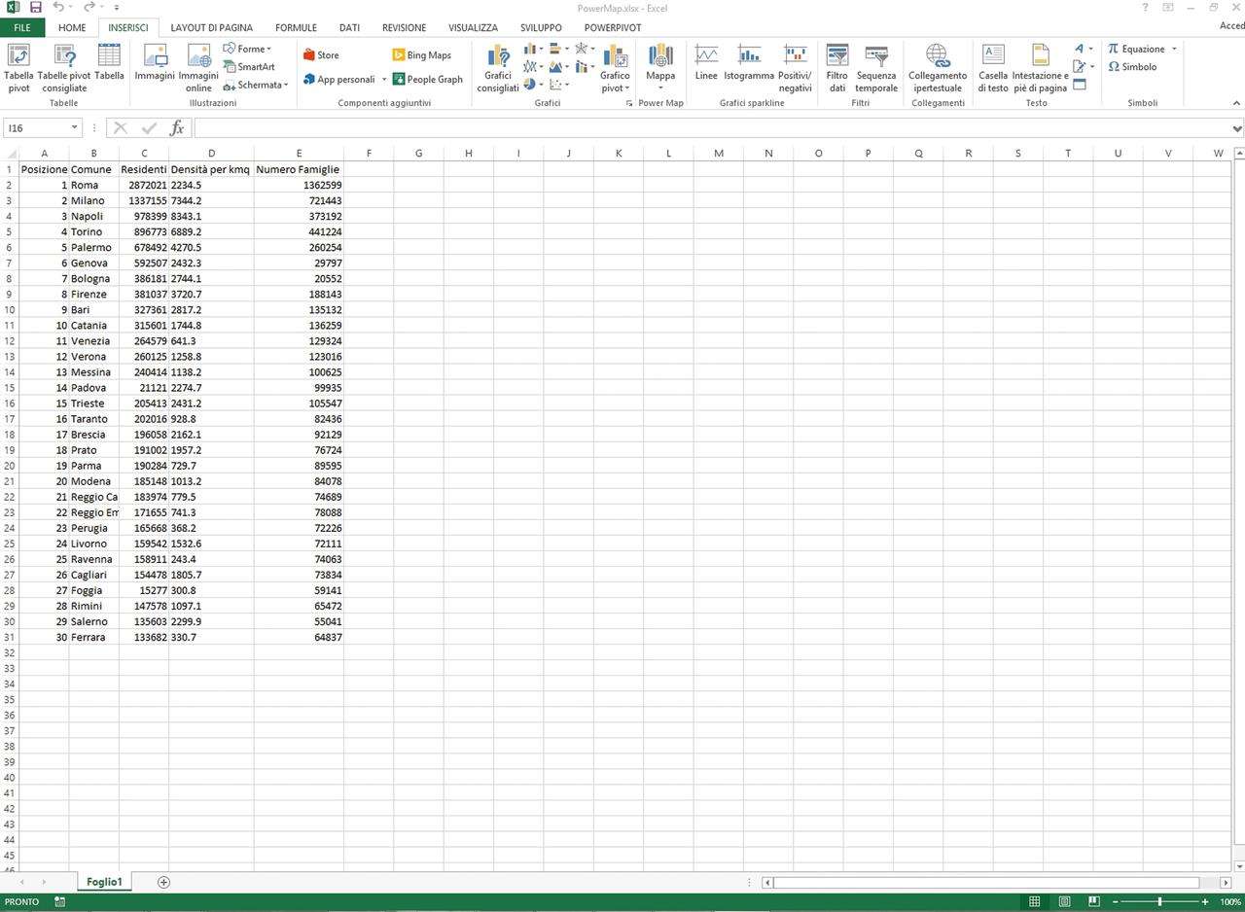This screenshot has width=1245, height=912.
Task: Adjust the zoom slider in status bar
Action: coord(1158,902)
